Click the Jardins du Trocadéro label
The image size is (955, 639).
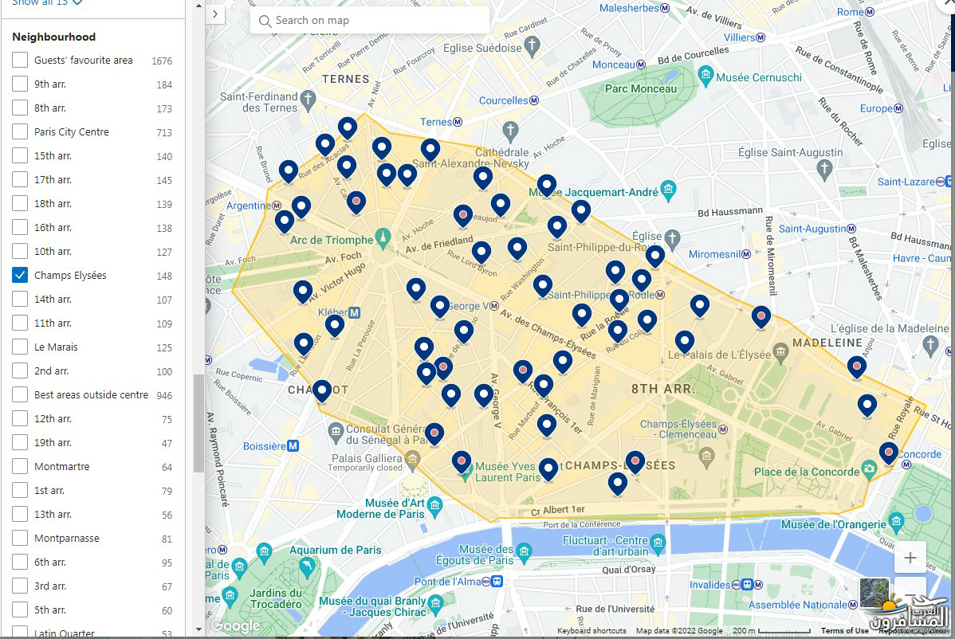pos(276,598)
